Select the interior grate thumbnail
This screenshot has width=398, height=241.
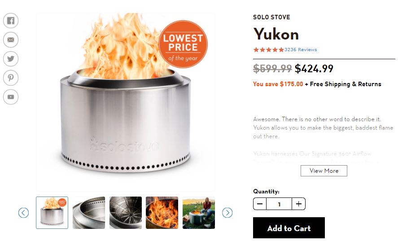(x=126, y=213)
